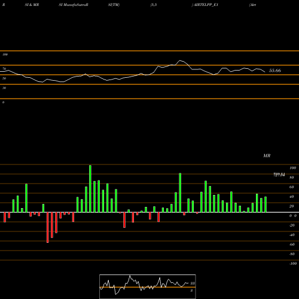Screen dimensions: 299x299
Task: Click the "SI & MR" header text
Action: tap(32, 5)
